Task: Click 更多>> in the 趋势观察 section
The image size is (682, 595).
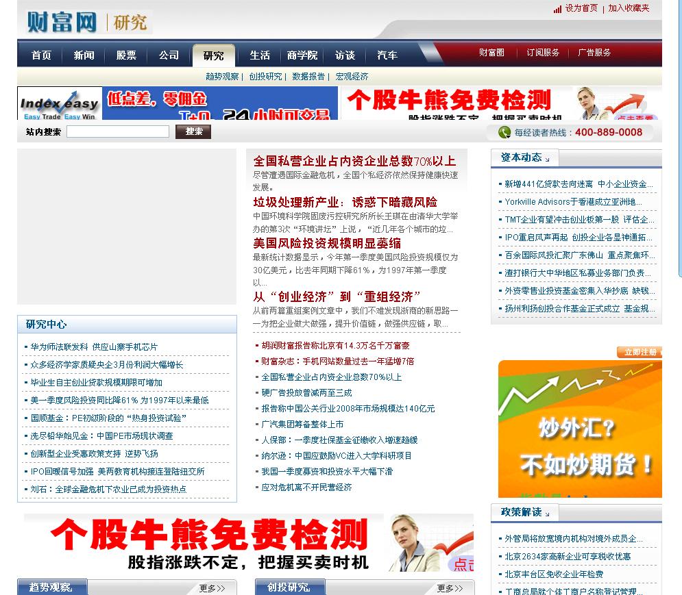Action: tap(212, 588)
